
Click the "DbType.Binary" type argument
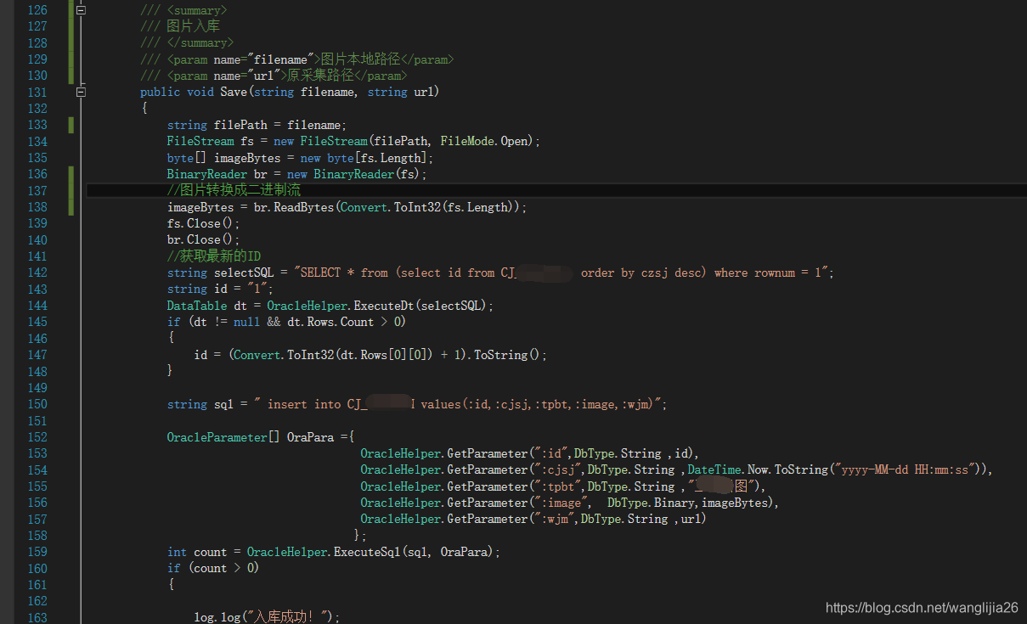coord(651,503)
